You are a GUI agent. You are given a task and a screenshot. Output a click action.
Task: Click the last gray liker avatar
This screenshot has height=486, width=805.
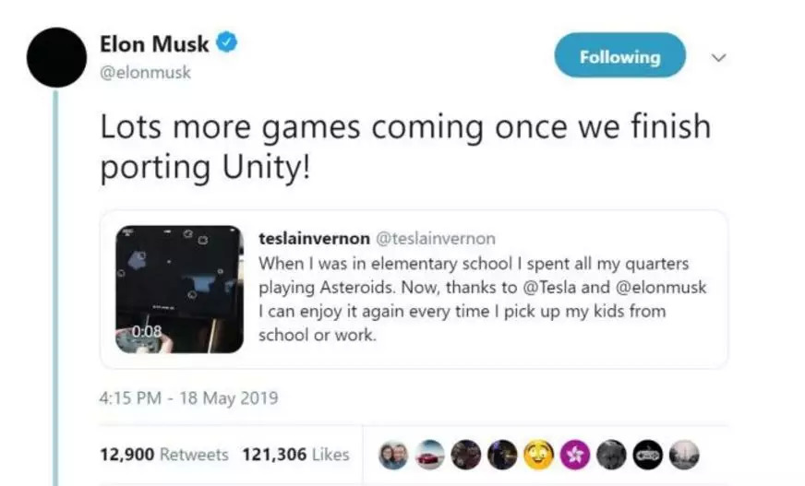tap(683, 455)
